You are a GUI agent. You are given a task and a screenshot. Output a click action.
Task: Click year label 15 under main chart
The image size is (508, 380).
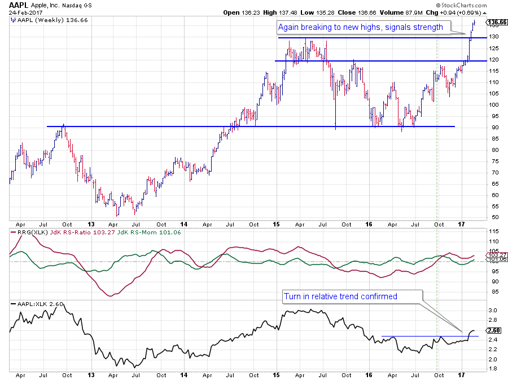[x=276, y=224]
